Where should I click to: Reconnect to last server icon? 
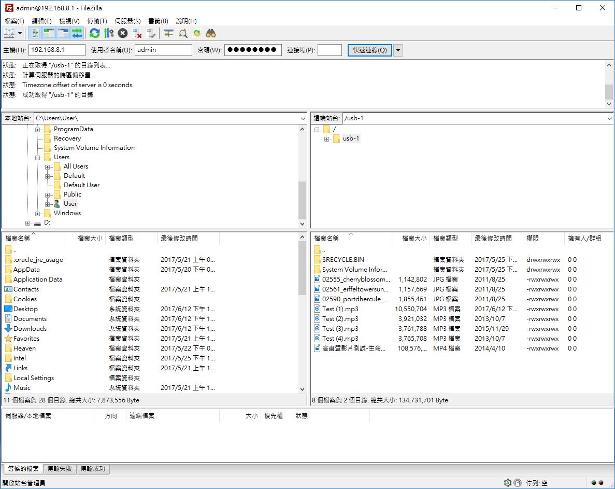point(151,33)
